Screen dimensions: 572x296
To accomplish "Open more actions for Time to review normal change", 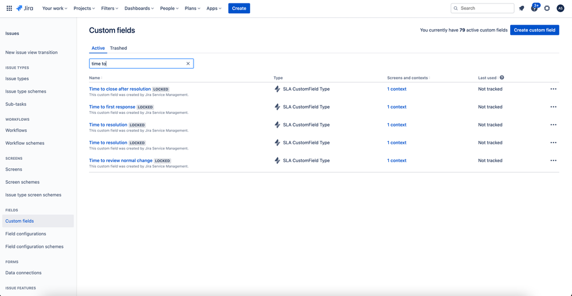I will 554,160.
